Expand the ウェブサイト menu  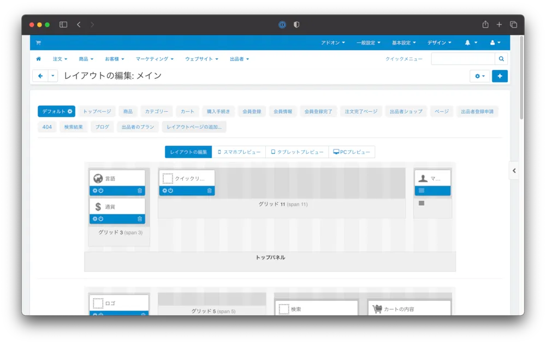pos(201,59)
